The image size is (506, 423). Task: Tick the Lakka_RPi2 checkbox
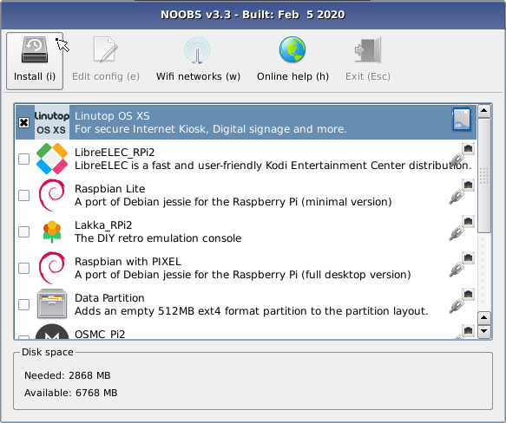click(x=24, y=231)
